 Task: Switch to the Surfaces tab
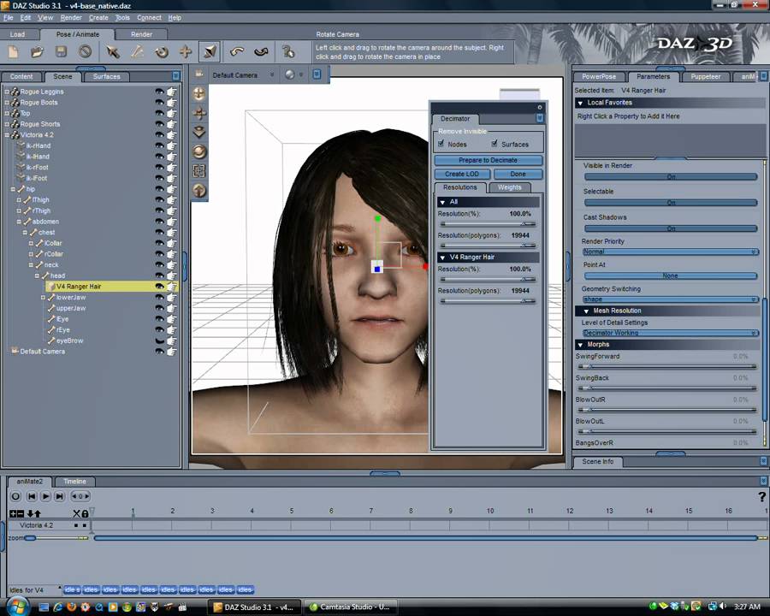(106, 76)
